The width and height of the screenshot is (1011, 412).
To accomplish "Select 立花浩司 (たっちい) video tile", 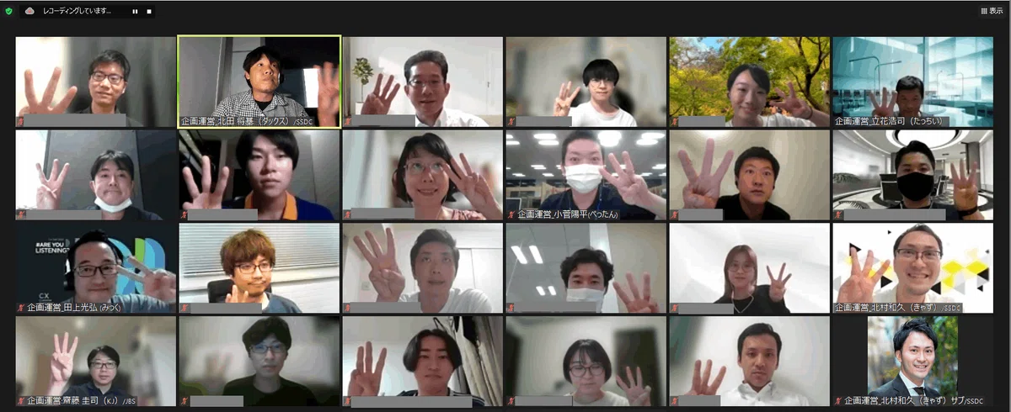I will pos(912,82).
